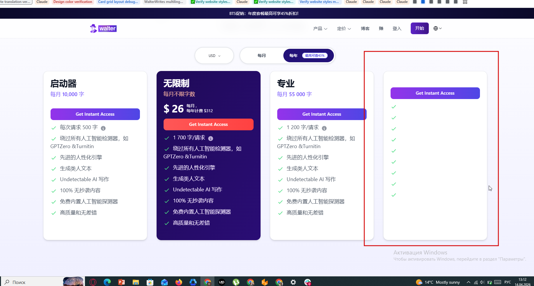The height and width of the screenshot is (286, 534).
Task: Click the Walter logo in the header
Action: click(x=103, y=28)
